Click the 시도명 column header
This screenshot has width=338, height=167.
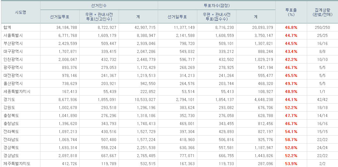pyautogui.click(x=21, y=12)
